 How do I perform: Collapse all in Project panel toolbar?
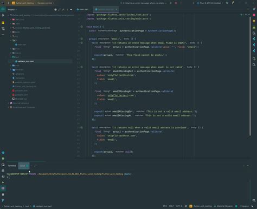[63, 10]
